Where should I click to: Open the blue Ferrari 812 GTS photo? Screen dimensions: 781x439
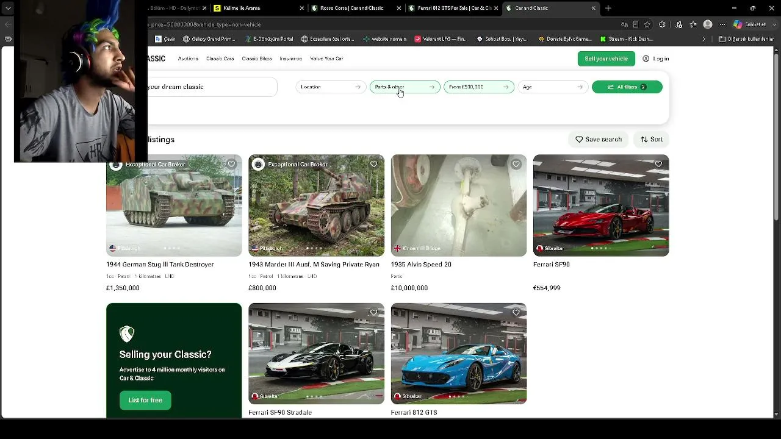coord(459,354)
